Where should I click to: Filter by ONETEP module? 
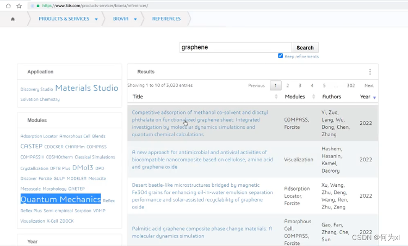(77, 188)
